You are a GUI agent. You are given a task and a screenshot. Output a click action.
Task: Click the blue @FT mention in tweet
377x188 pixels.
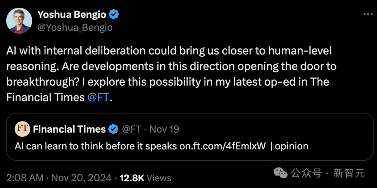98,97
